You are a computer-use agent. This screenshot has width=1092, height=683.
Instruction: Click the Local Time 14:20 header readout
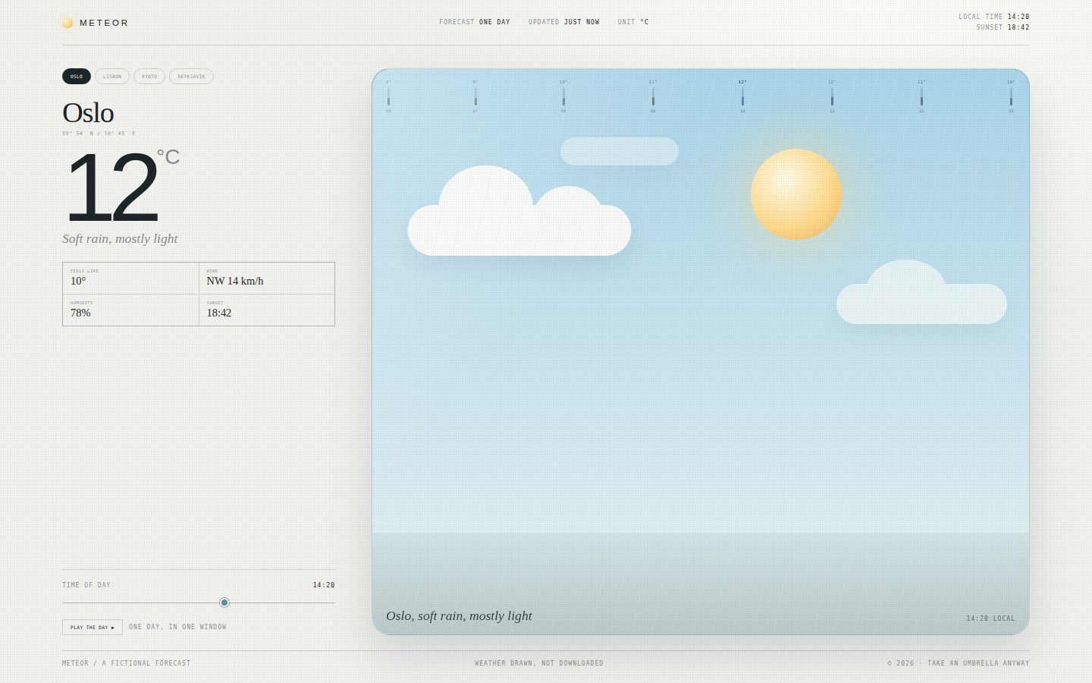pos(994,17)
